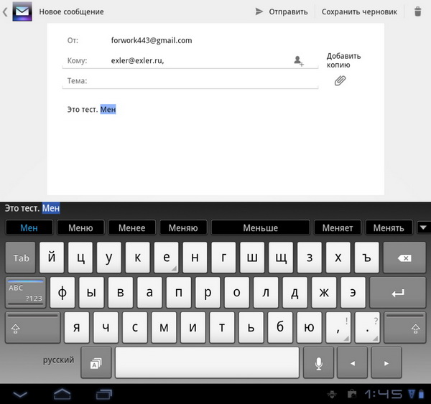Toggle the left Shift key
This screenshot has width=431, height=404.
coord(33,328)
